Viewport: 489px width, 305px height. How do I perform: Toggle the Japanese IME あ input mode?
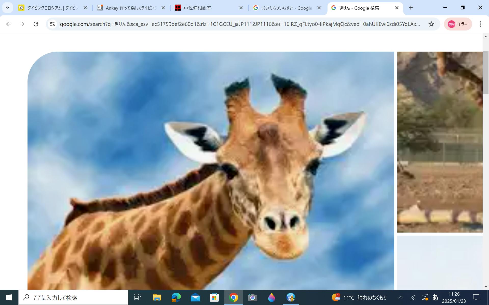tap(435, 297)
